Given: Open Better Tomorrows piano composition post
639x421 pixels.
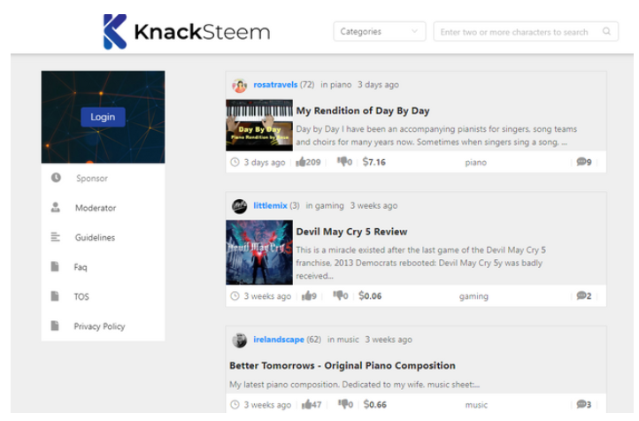Looking at the screenshot, I should point(342,365).
